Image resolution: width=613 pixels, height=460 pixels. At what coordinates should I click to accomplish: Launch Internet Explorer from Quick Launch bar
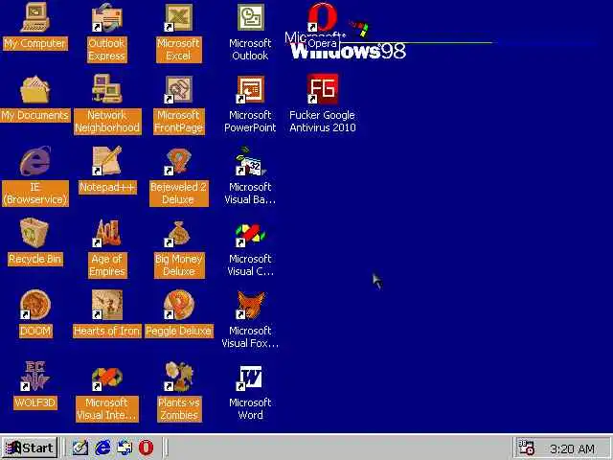tap(102, 448)
